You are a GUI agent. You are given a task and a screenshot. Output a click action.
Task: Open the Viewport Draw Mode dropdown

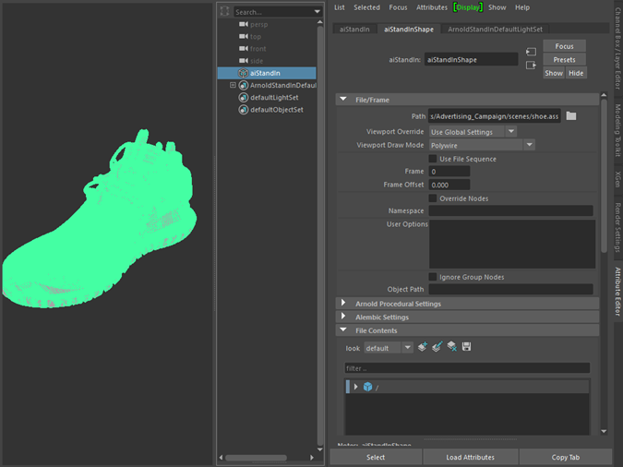[x=482, y=145]
